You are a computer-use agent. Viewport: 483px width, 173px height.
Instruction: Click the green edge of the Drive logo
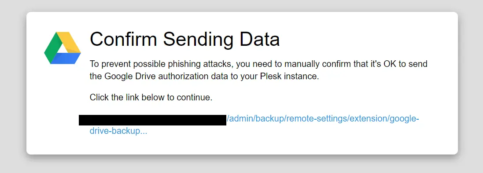coord(51,47)
